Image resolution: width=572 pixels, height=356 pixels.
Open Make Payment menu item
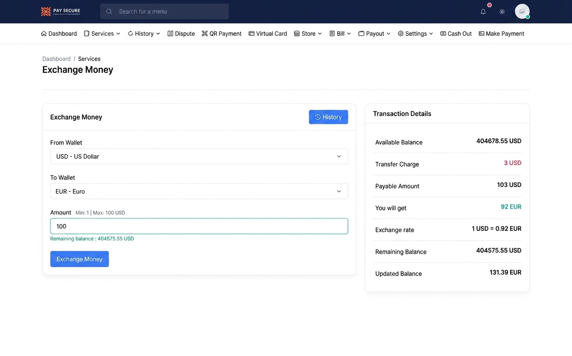pos(501,34)
